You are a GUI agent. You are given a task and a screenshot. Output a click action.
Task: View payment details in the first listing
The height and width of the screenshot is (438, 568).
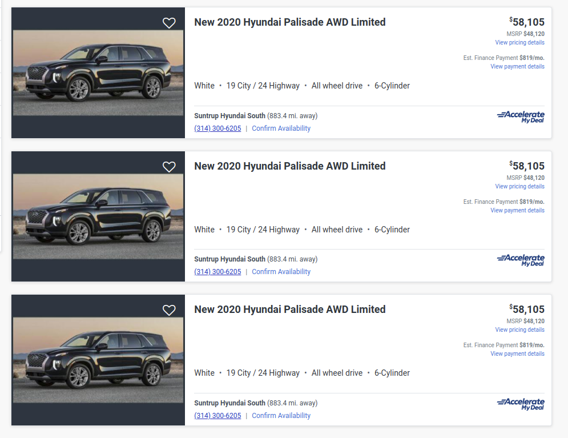tap(517, 67)
